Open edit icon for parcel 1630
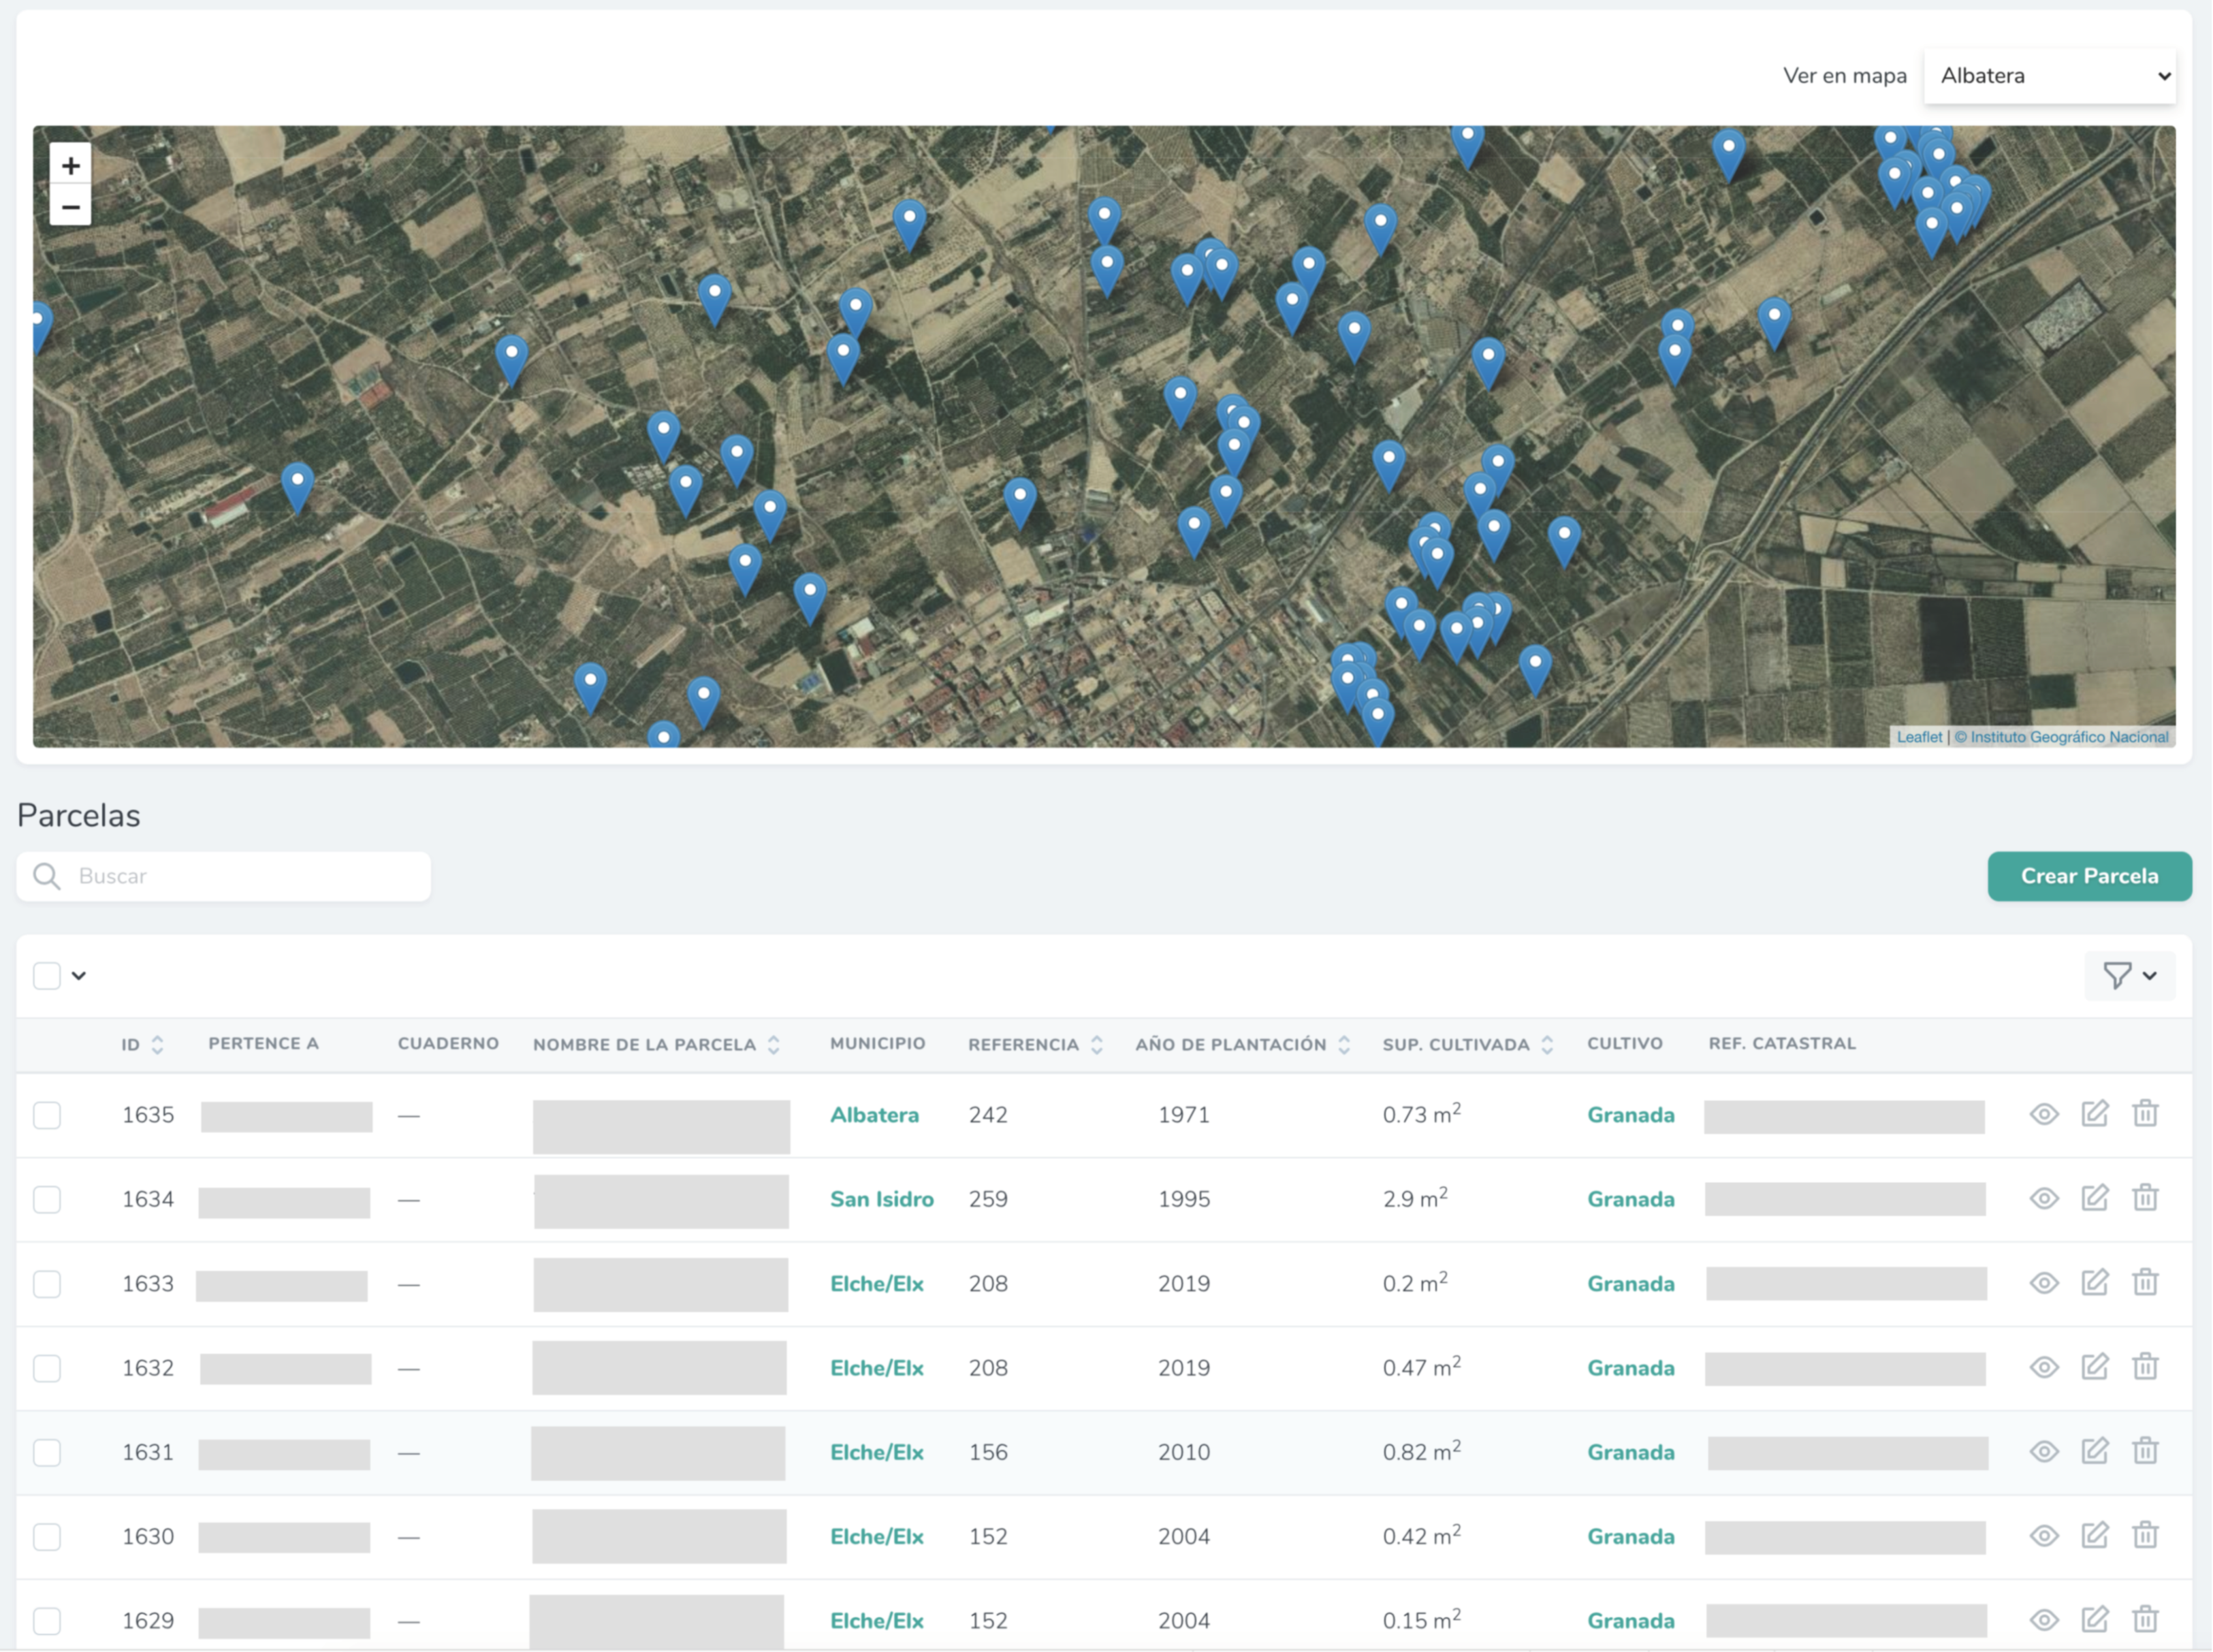This screenshot has height=1652, width=2213. click(2094, 1535)
